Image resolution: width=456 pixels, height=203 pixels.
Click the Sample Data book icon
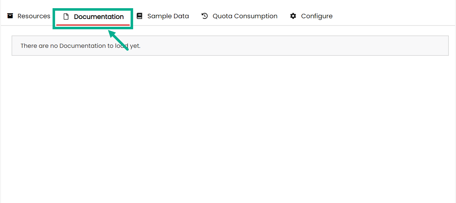tap(139, 16)
